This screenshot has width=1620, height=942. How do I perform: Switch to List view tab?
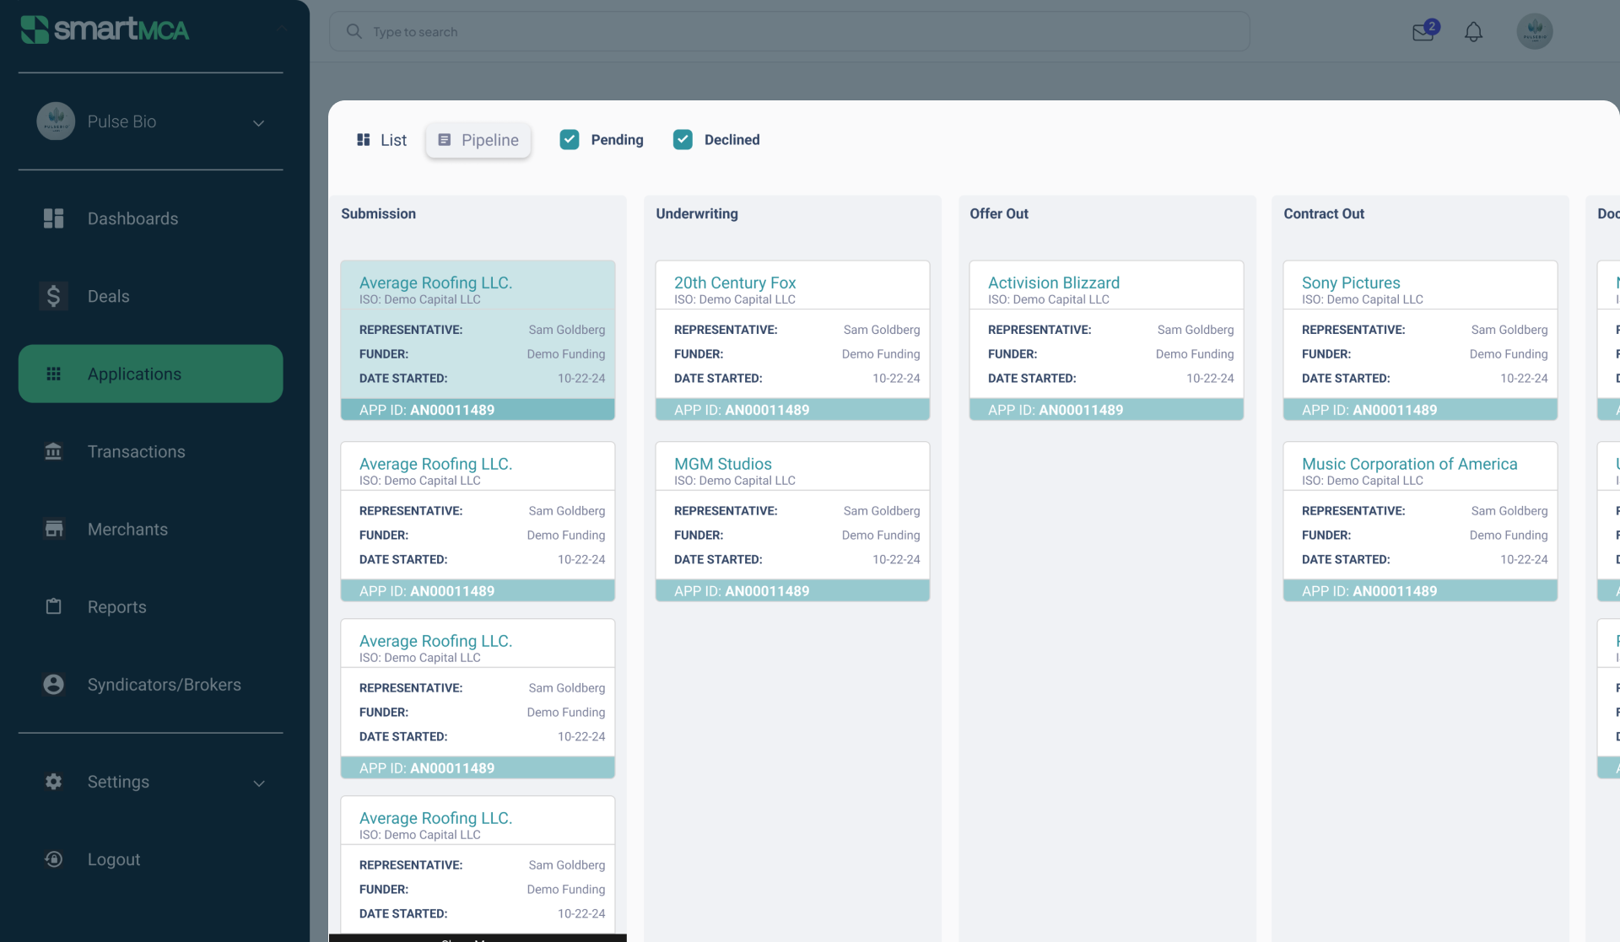tap(382, 140)
